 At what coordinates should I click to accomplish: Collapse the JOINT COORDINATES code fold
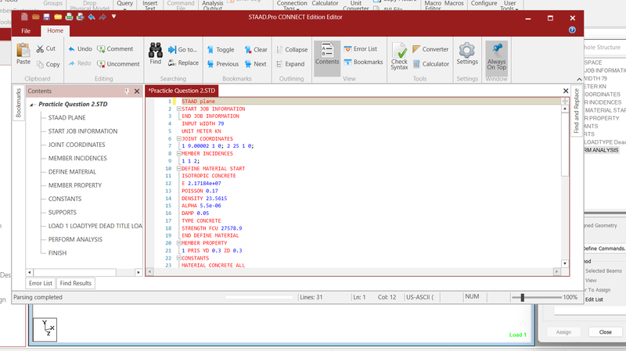coord(179,138)
